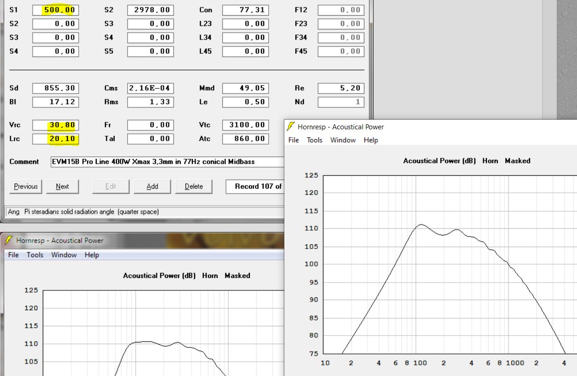Viewport: 577px width, 376px height.
Task: Select the Cms field showing 2,16E-04
Action: (x=150, y=88)
